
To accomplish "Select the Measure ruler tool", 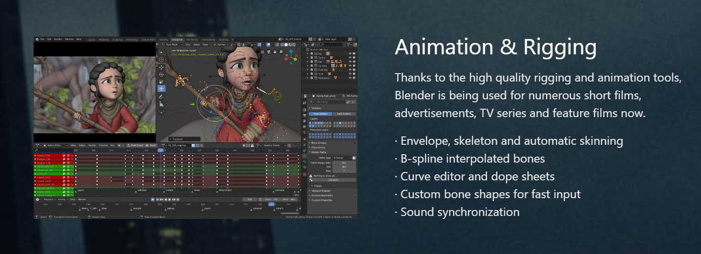I will (x=161, y=104).
